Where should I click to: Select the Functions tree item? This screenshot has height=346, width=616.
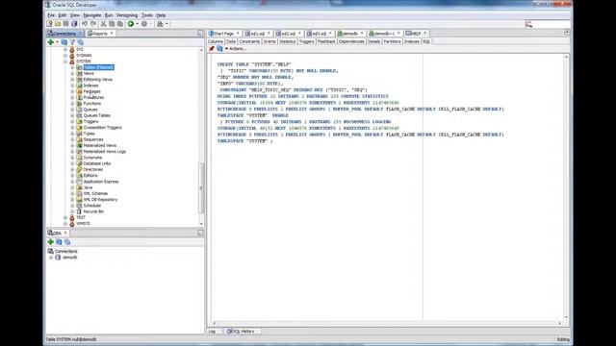(x=92, y=104)
